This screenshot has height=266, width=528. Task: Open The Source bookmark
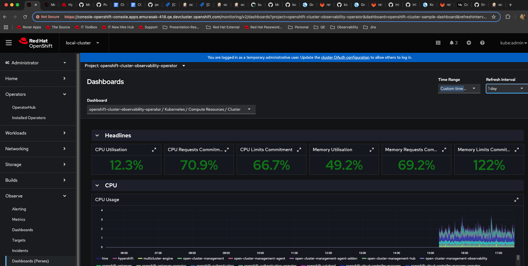58,27
